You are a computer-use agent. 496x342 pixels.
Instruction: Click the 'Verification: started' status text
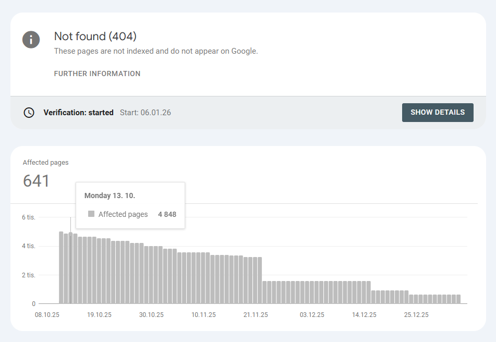click(78, 113)
